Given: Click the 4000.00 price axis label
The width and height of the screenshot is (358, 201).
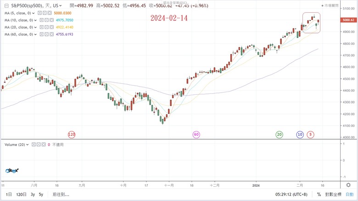Looking at the screenshot, I should click(x=348, y=137).
